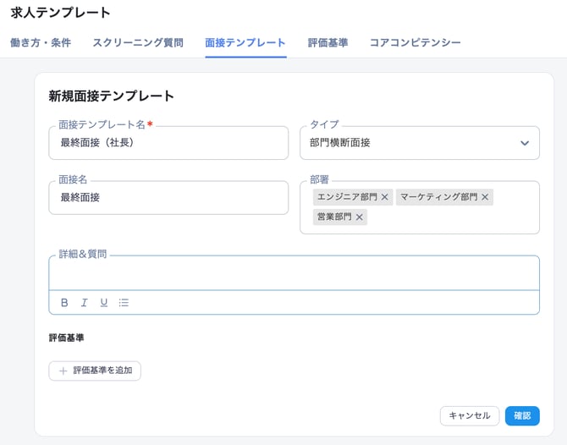Remove the 営業部門 tag
This screenshot has height=445, width=567.
coord(360,217)
